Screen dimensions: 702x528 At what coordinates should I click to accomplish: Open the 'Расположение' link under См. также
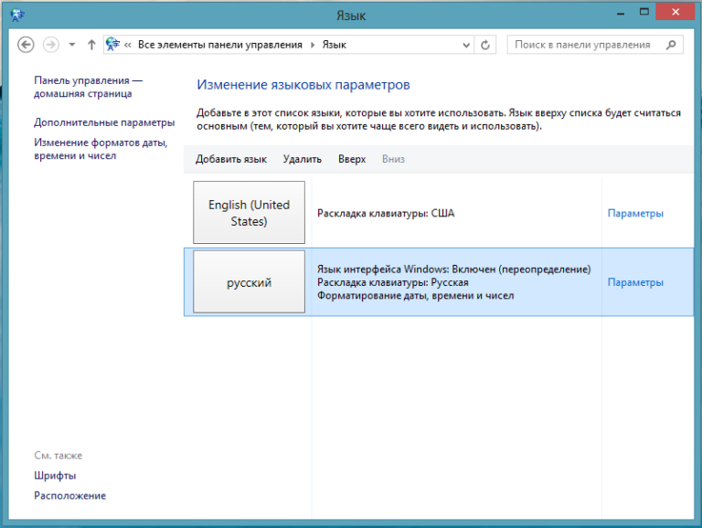click(69, 496)
